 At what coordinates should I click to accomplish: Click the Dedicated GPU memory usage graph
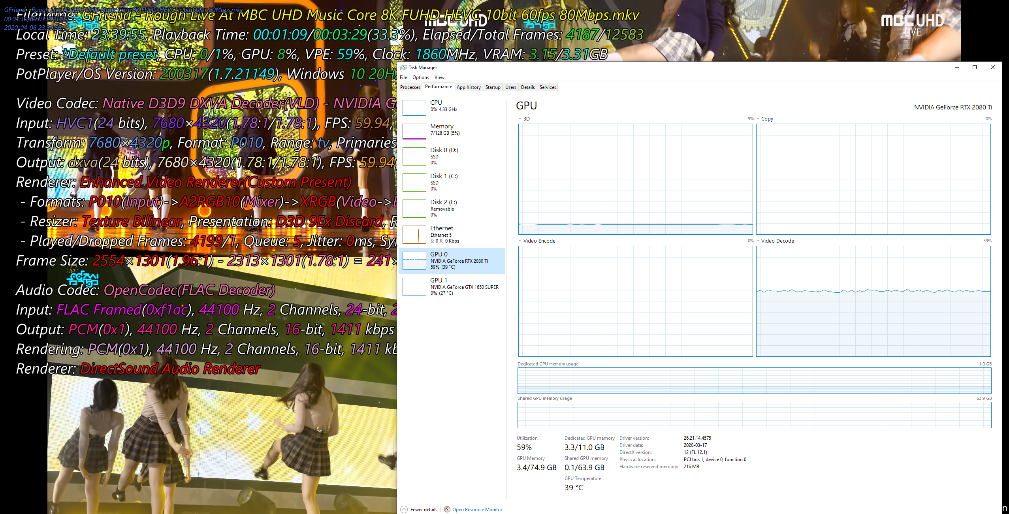coord(754,380)
